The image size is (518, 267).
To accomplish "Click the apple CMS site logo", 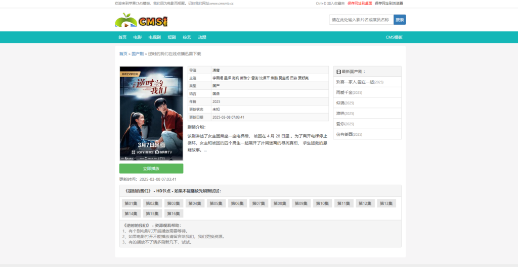I will (x=141, y=20).
